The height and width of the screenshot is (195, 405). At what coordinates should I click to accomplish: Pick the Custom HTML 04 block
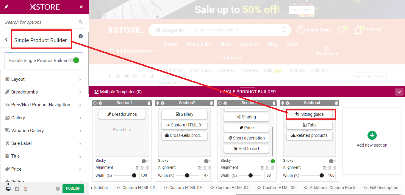[229, 188]
